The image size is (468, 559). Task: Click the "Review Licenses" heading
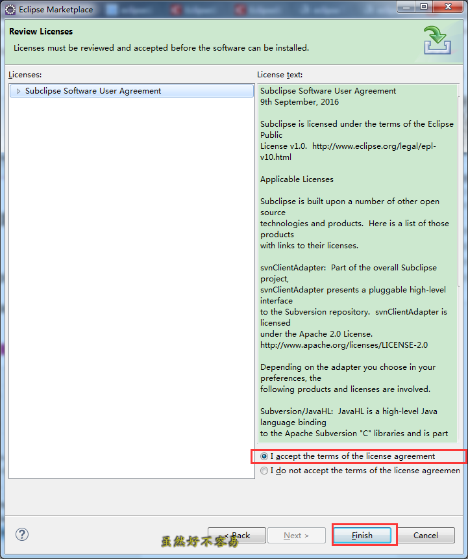point(41,31)
